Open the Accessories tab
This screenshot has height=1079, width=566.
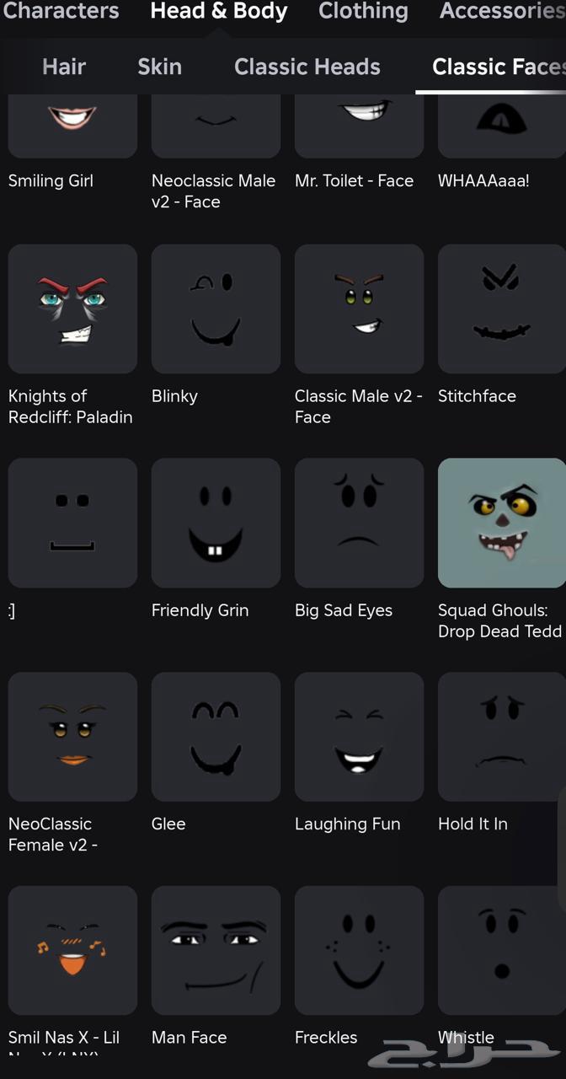pyautogui.click(x=503, y=12)
